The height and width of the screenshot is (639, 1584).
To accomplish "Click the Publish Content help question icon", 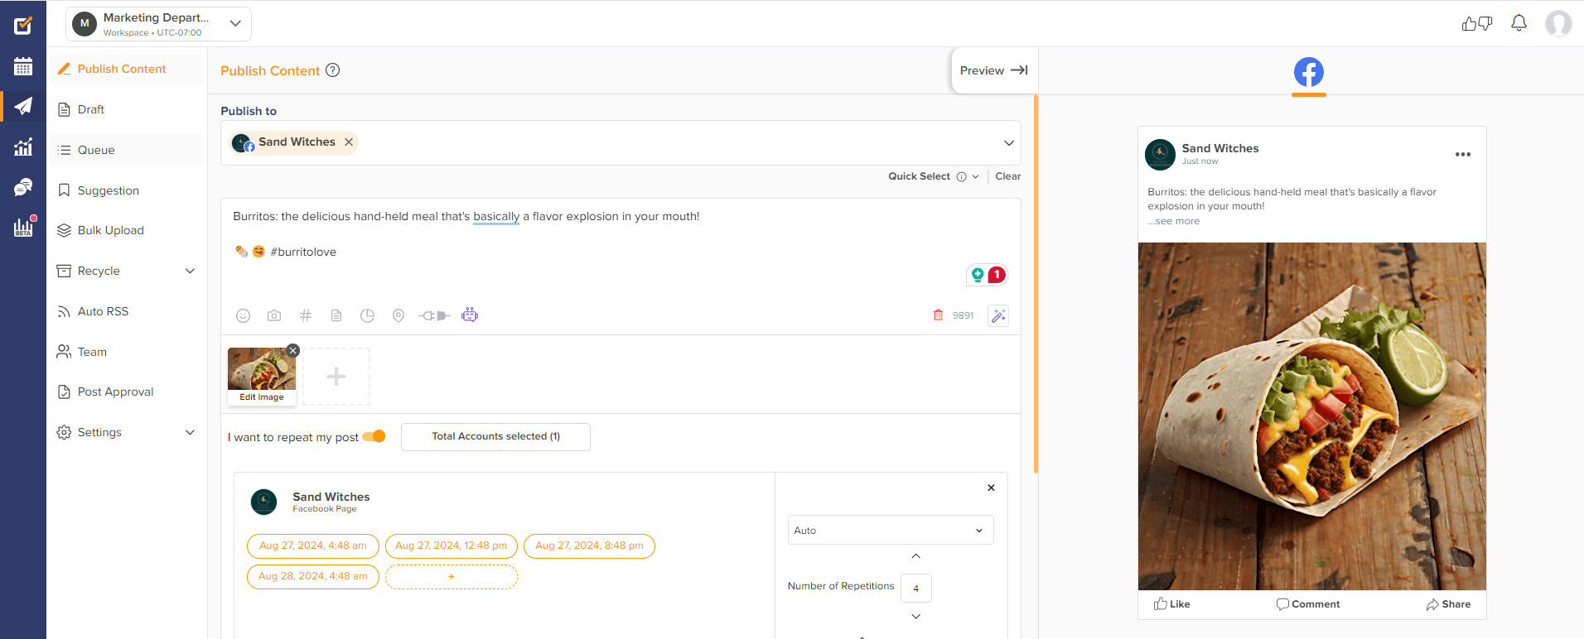I will coord(332,70).
